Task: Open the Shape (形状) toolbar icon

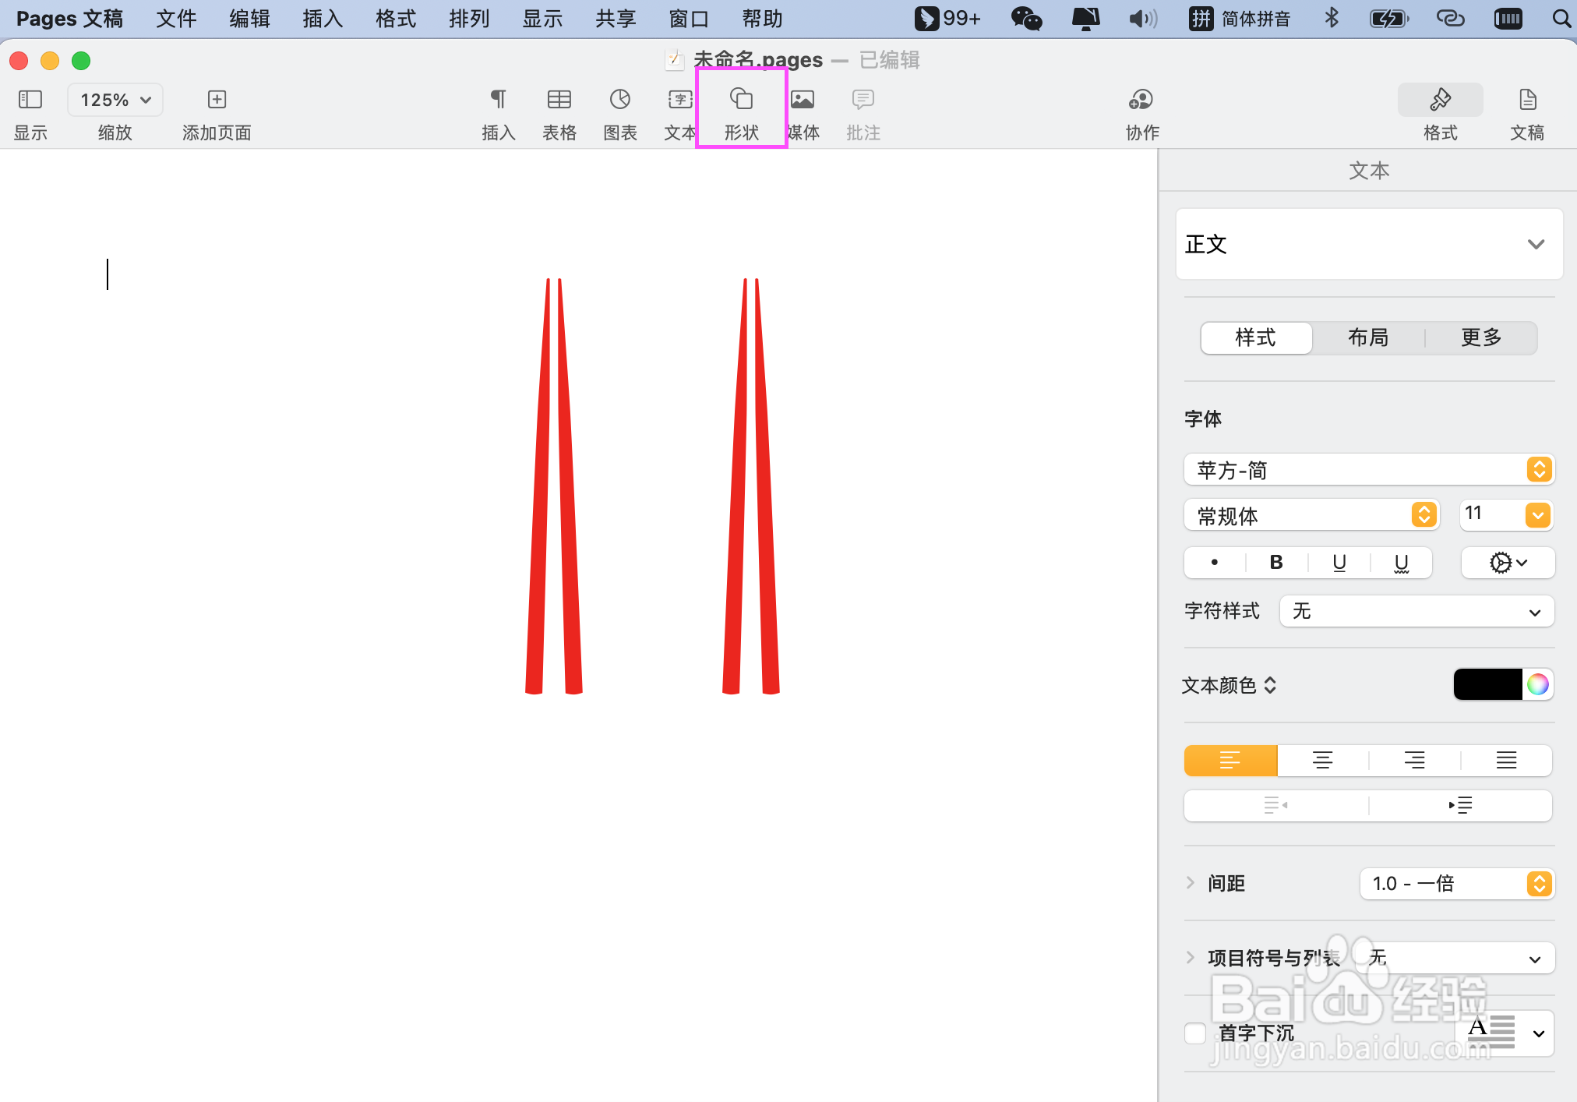Action: tap(741, 100)
